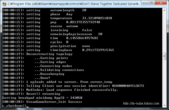Click the 'phase day' setting line

(37, 14)
